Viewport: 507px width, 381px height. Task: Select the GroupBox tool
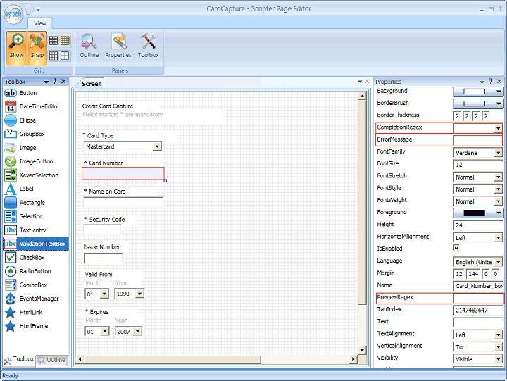pyautogui.click(x=36, y=134)
